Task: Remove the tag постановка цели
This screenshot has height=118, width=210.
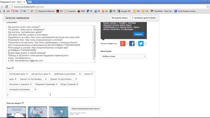Action: 27,74
